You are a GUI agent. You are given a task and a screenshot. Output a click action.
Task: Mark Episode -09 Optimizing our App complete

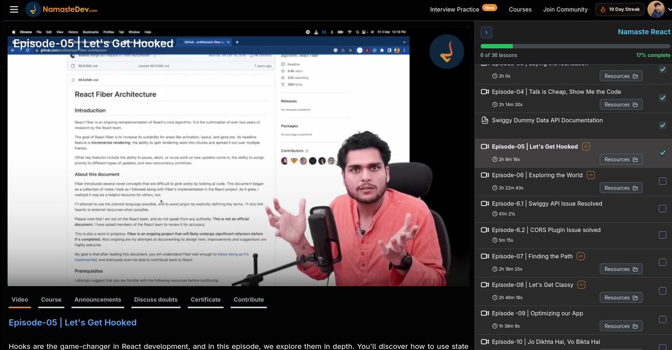pos(662,320)
